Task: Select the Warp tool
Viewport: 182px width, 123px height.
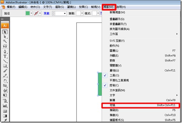Action: (x=5, y=90)
